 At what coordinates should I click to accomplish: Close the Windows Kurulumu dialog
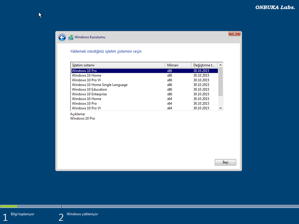click(x=234, y=33)
